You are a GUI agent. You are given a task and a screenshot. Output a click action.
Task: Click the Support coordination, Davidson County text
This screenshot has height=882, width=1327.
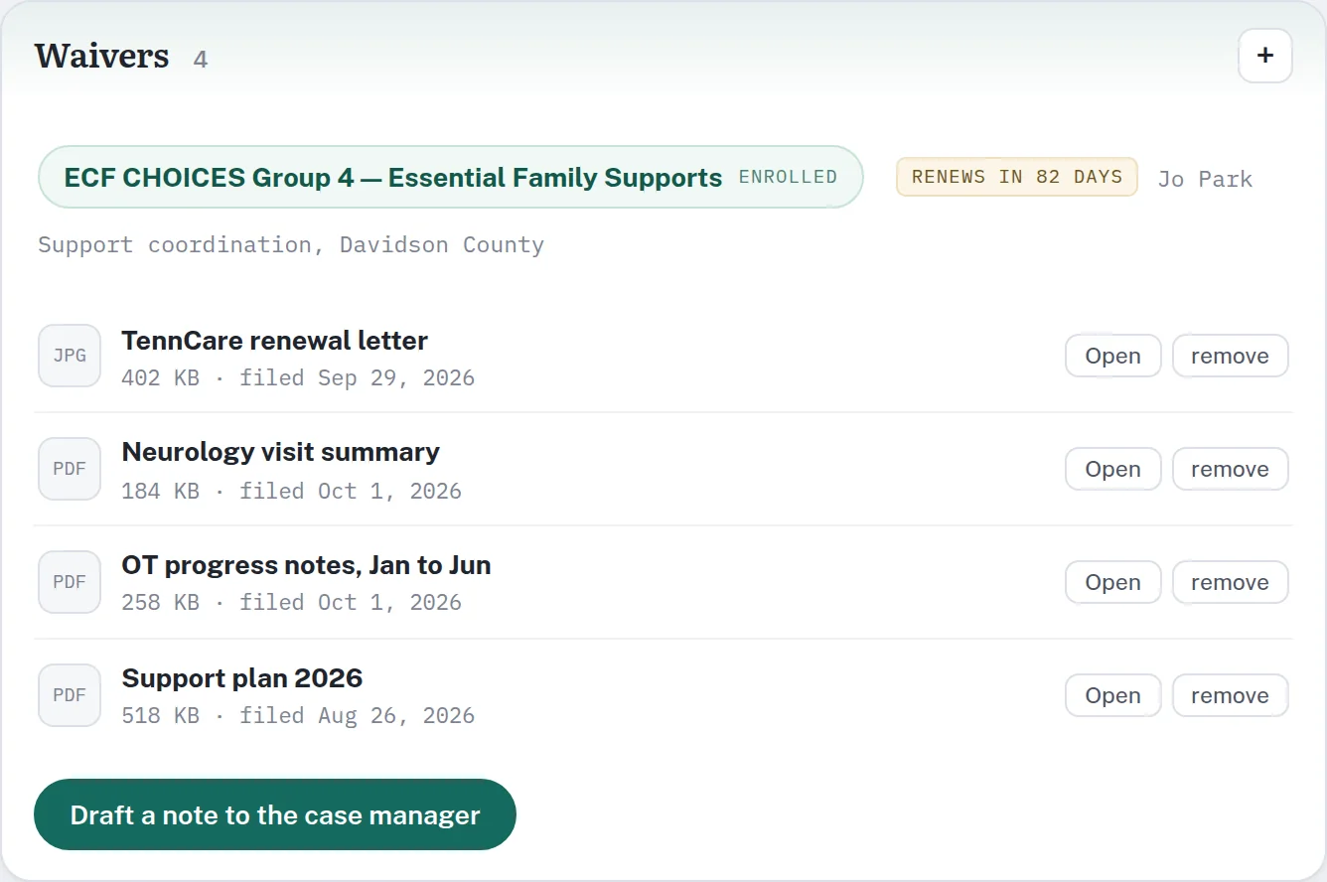tap(291, 244)
